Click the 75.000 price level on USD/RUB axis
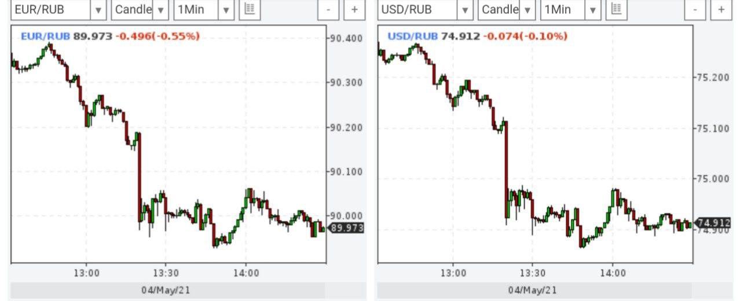This screenshot has width=740, height=301. [713, 179]
